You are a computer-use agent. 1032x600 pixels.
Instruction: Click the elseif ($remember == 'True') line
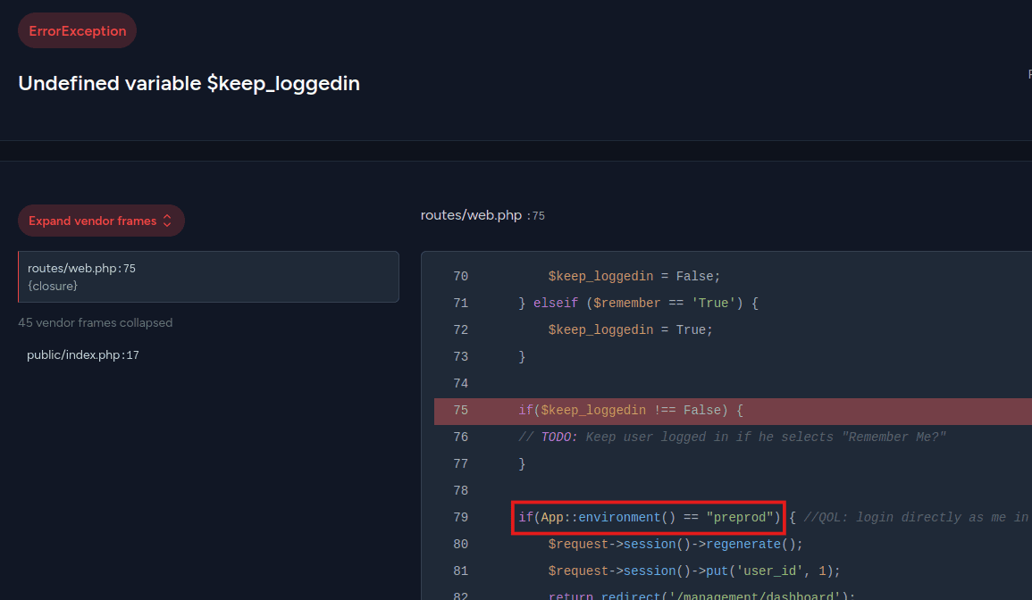coord(638,304)
